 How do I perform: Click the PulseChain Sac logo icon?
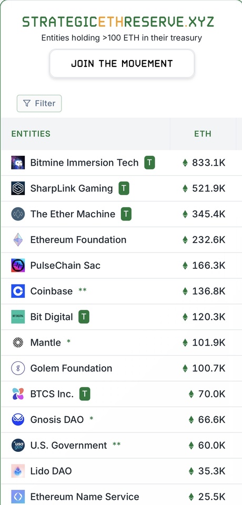point(18,265)
